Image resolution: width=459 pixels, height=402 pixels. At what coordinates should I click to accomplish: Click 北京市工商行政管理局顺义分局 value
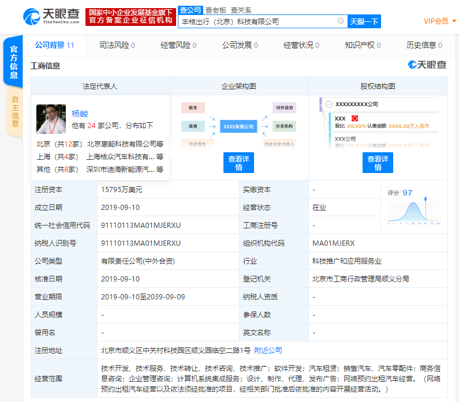361,279
